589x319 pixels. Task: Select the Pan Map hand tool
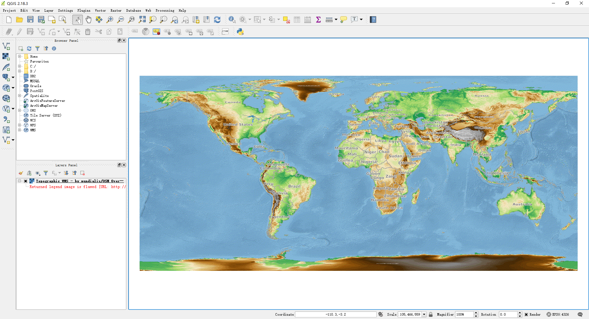(88, 20)
